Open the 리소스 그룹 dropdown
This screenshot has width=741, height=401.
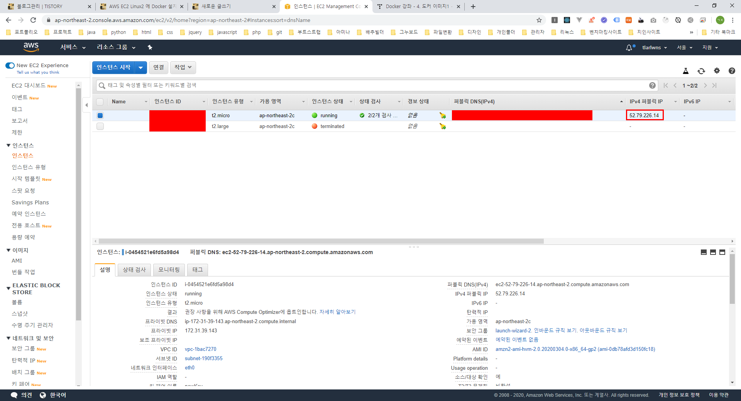click(116, 47)
